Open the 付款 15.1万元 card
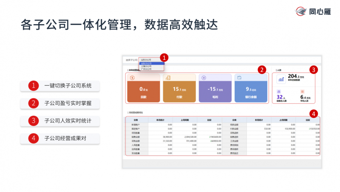 point(179,88)
